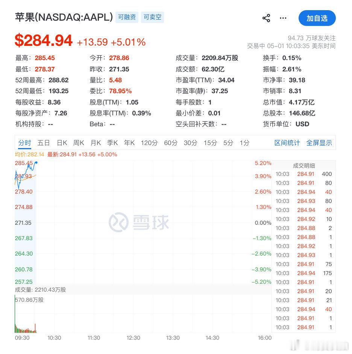Click the stock title 苹果(NASDAQ:AAPL)

(x=64, y=17)
